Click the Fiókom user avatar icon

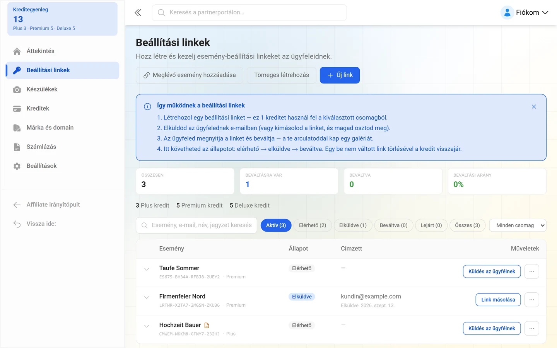point(507,13)
